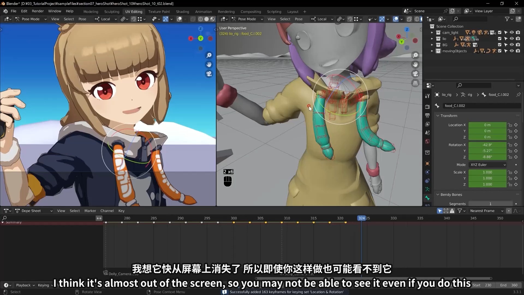Open the Nearest Frame snapping dropdown
The height and width of the screenshot is (295, 524).
click(x=486, y=211)
